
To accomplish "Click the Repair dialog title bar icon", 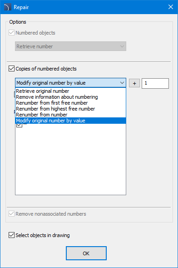I will (7, 7).
